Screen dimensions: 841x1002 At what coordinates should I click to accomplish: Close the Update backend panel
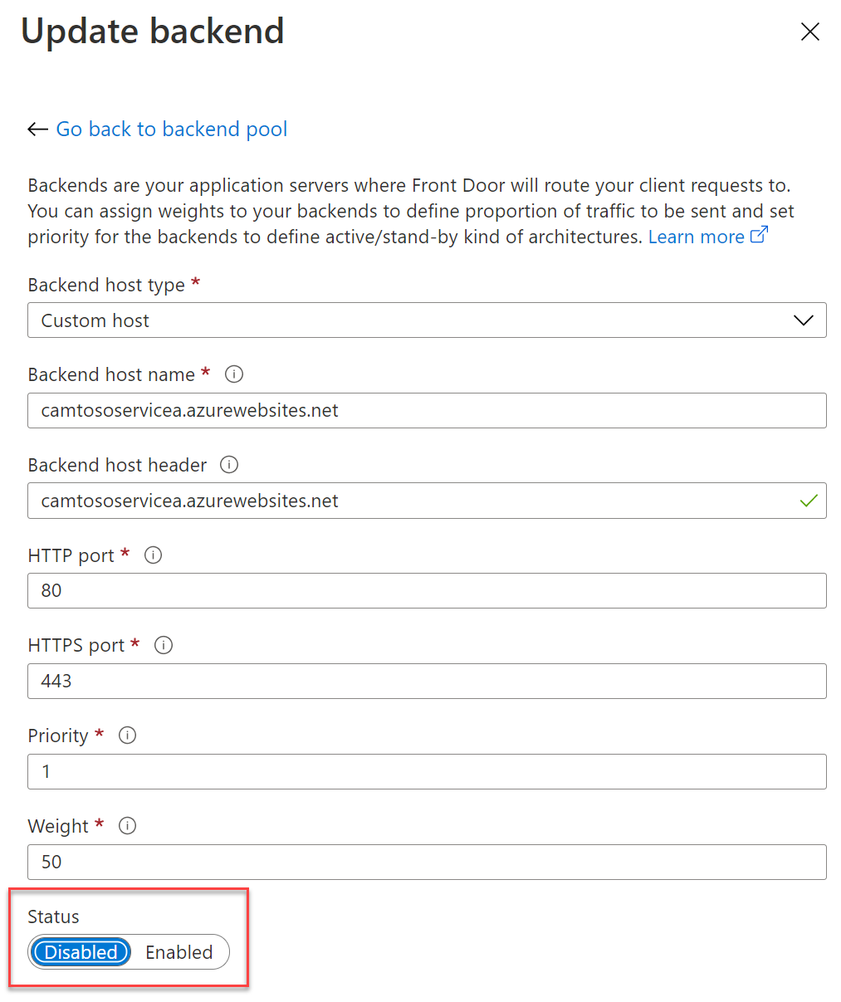(809, 32)
